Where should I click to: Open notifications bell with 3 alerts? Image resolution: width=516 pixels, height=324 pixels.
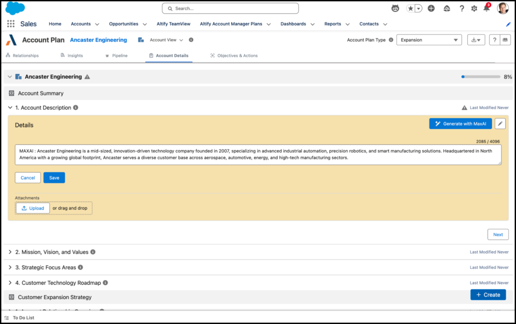click(x=487, y=8)
